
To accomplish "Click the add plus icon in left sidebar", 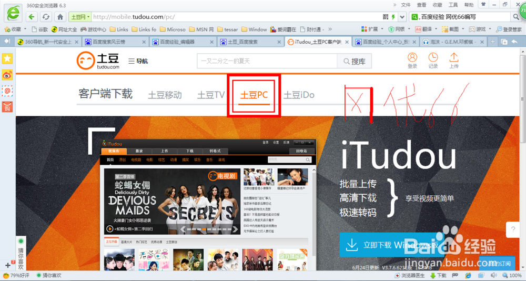I will tap(8, 266).
